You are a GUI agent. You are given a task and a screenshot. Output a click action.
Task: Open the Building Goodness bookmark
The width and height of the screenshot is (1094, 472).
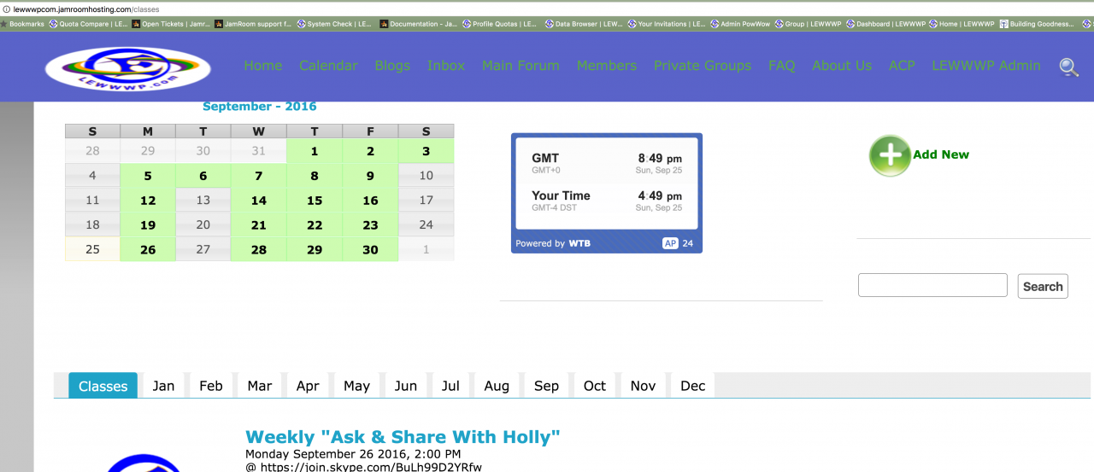[x=1037, y=24]
